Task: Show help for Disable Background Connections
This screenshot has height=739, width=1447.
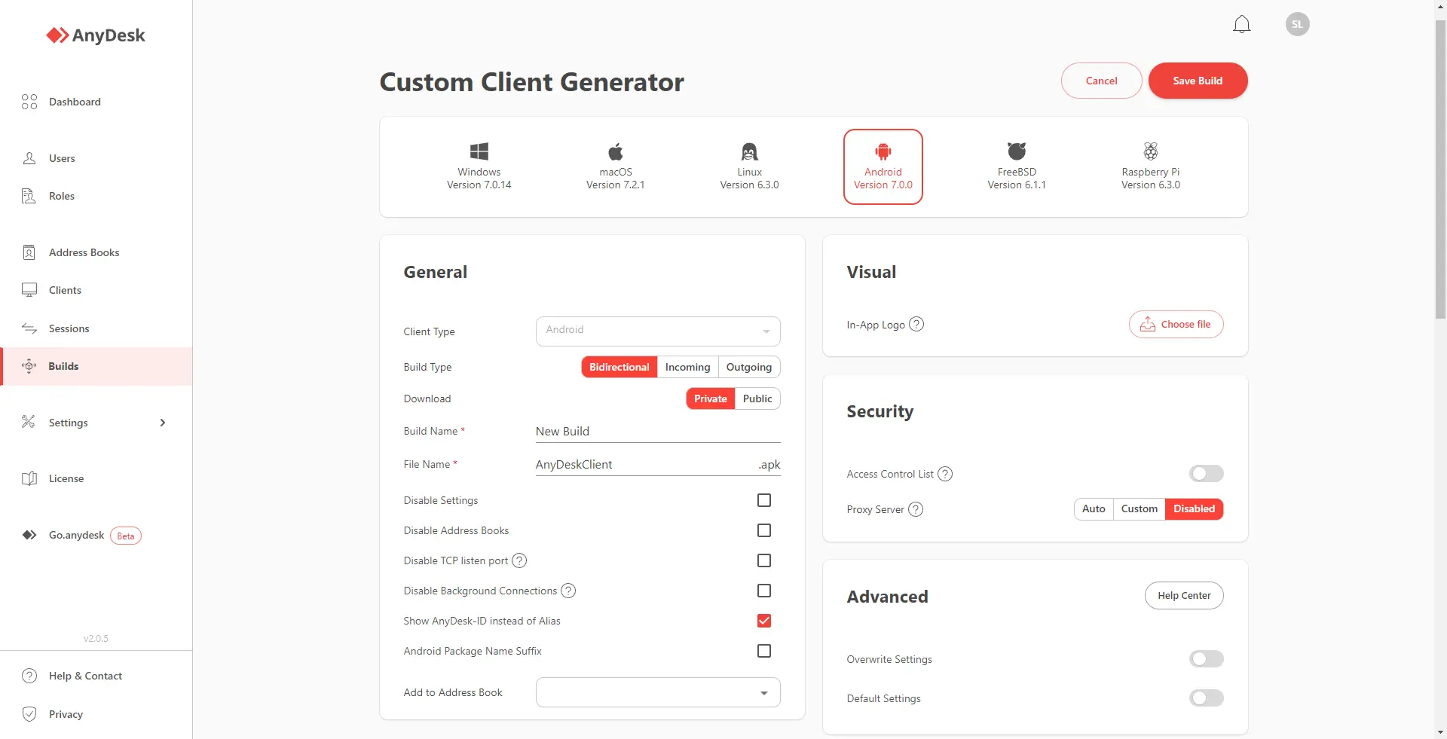Action: point(568,591)
